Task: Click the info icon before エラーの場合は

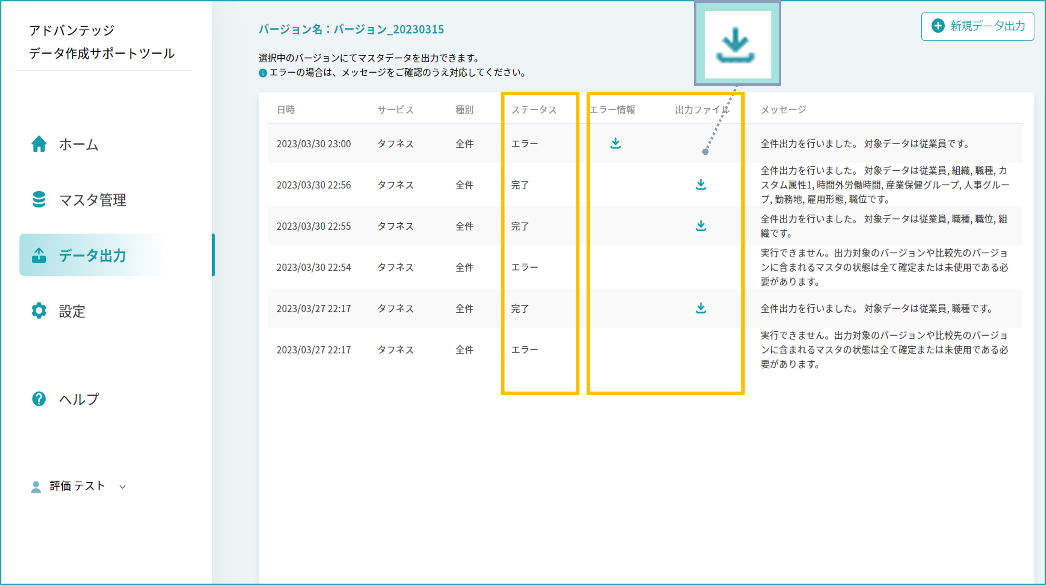Action: [x=263, y=73]
